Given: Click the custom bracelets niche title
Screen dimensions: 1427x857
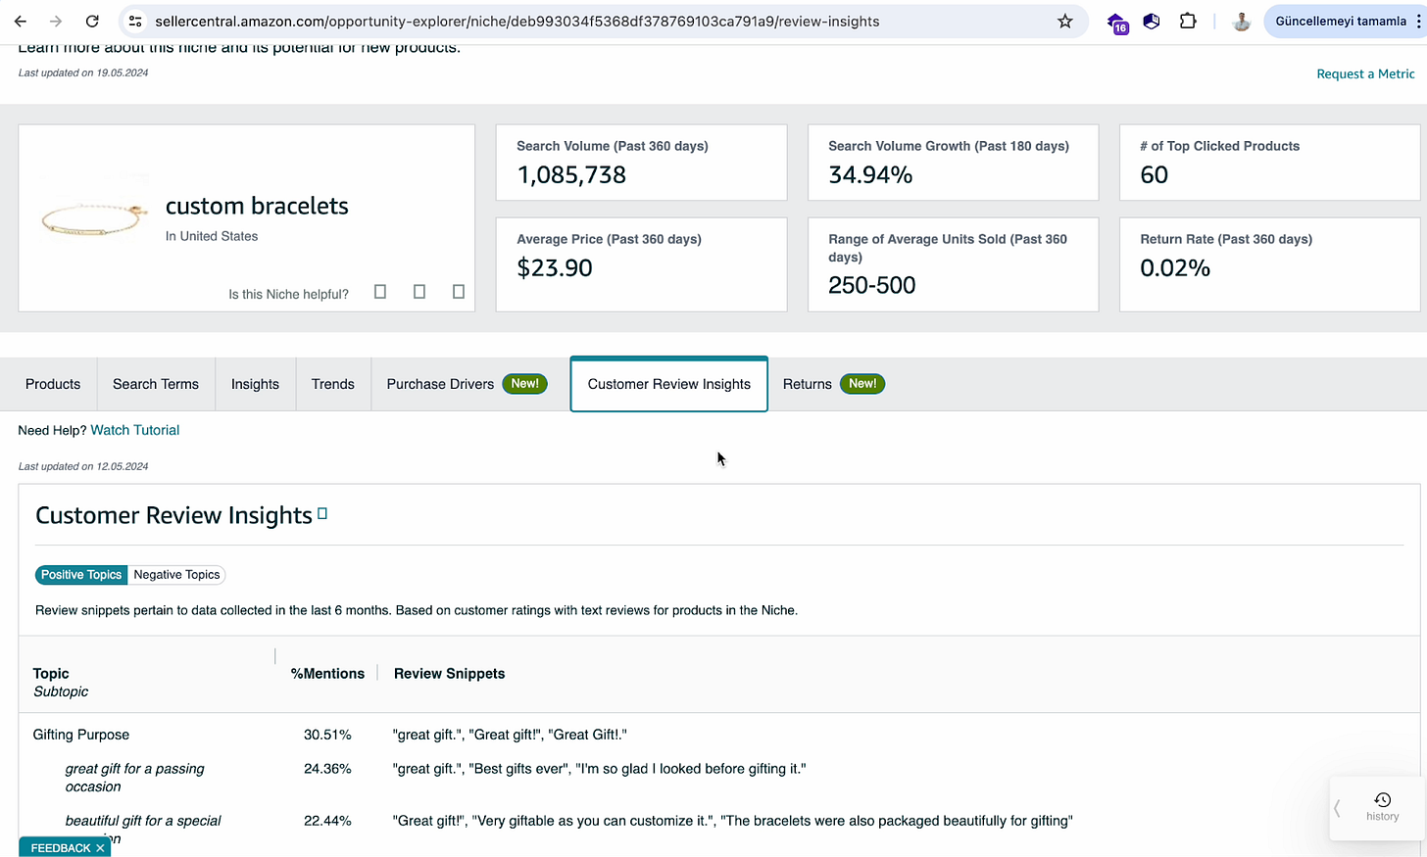Looking at the screenshot, I should (x=257, y=206).
